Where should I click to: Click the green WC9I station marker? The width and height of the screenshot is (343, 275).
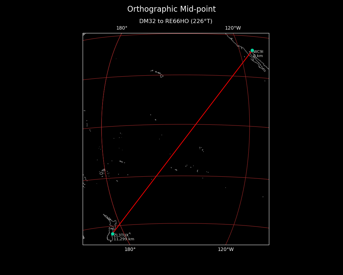pos(252,50)
